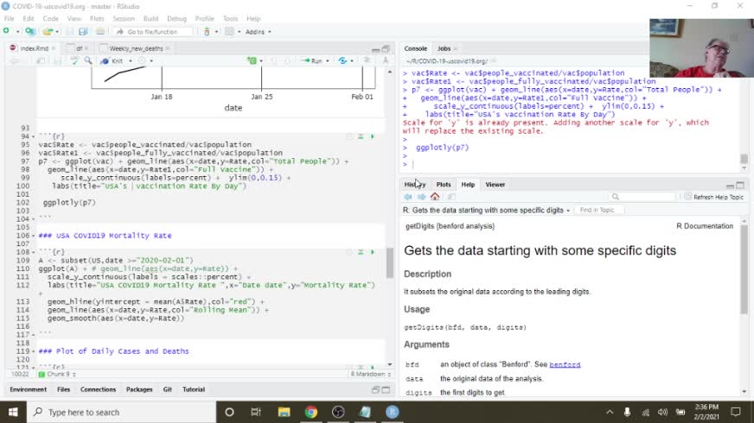Open the Chunk 9 navigator dropdown
The height and width of the screenshot is (423, 754).
pyautogui.click(x=57, y=374)
